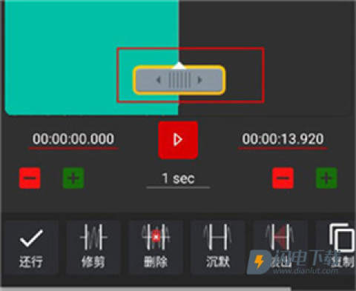Increase end time with the green plus button
This screenshot has width=356, height=291.
(x=326, y=178)
